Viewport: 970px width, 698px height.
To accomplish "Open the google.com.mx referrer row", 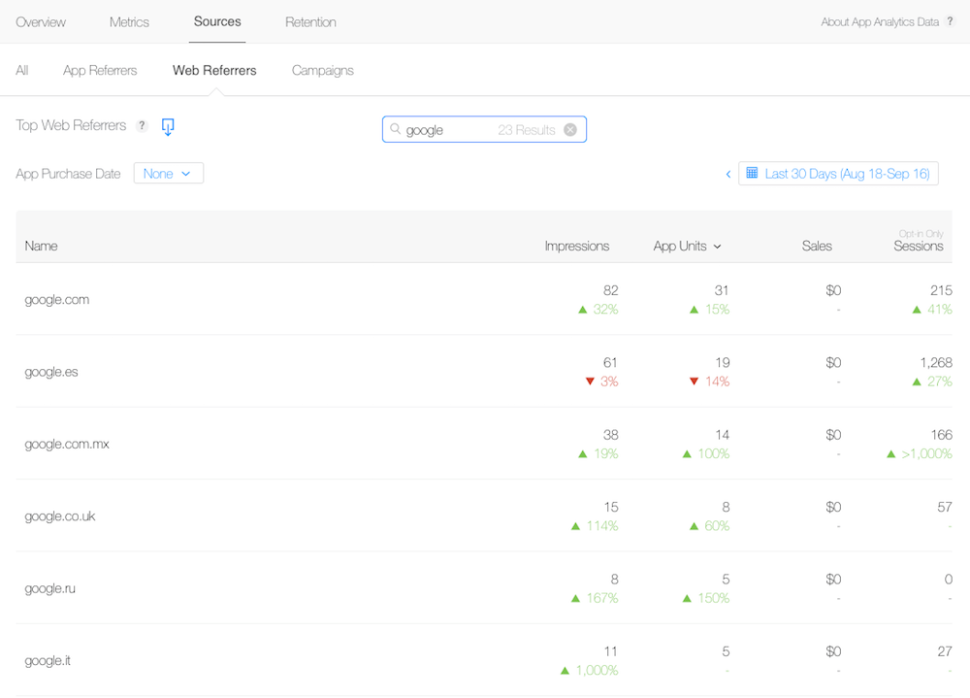I will [484, 444].
